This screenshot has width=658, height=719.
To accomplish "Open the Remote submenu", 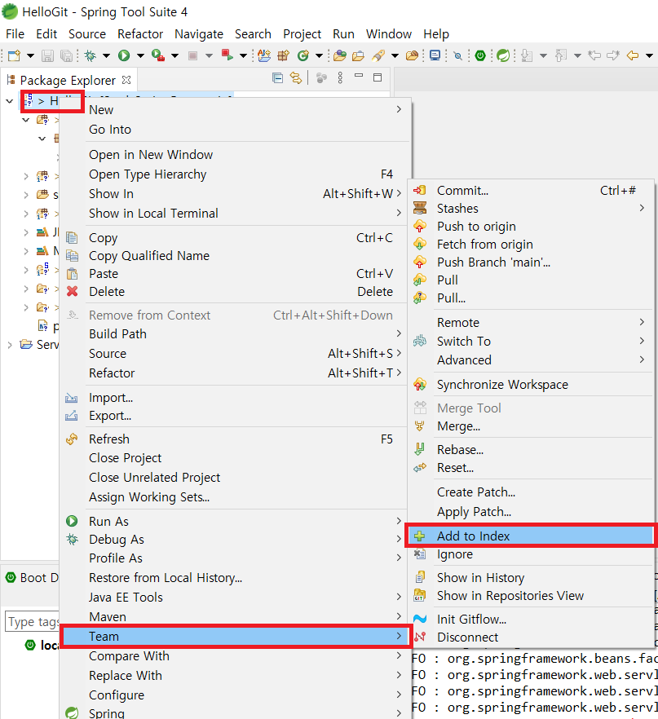I will coord(531,323).
